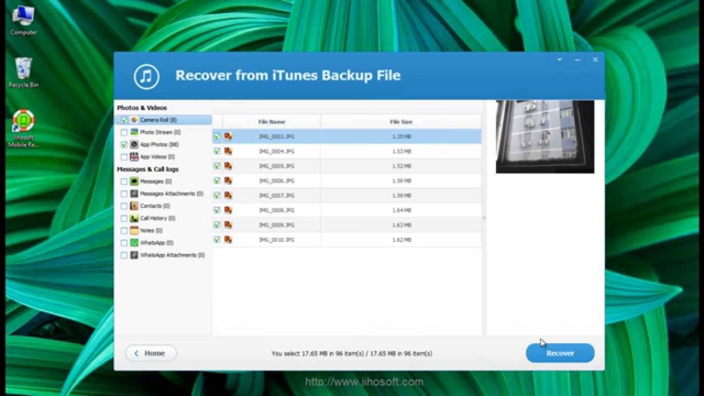Click the Photo Stream category icon

click(x=134, y=132)
